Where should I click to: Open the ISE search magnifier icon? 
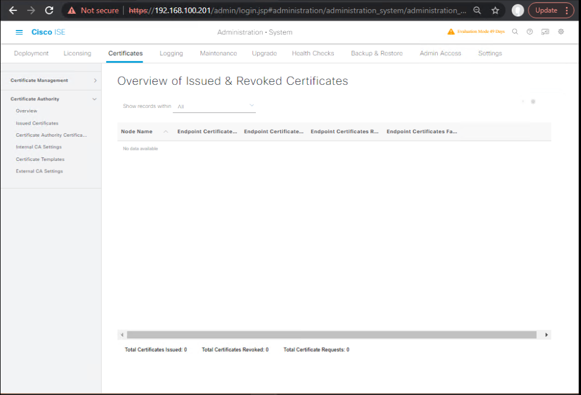pyautogui.click(x=515, y=32)
